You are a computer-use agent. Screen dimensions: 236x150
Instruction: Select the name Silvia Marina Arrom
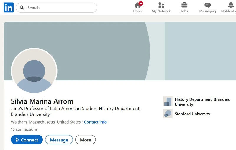point(42,101)
